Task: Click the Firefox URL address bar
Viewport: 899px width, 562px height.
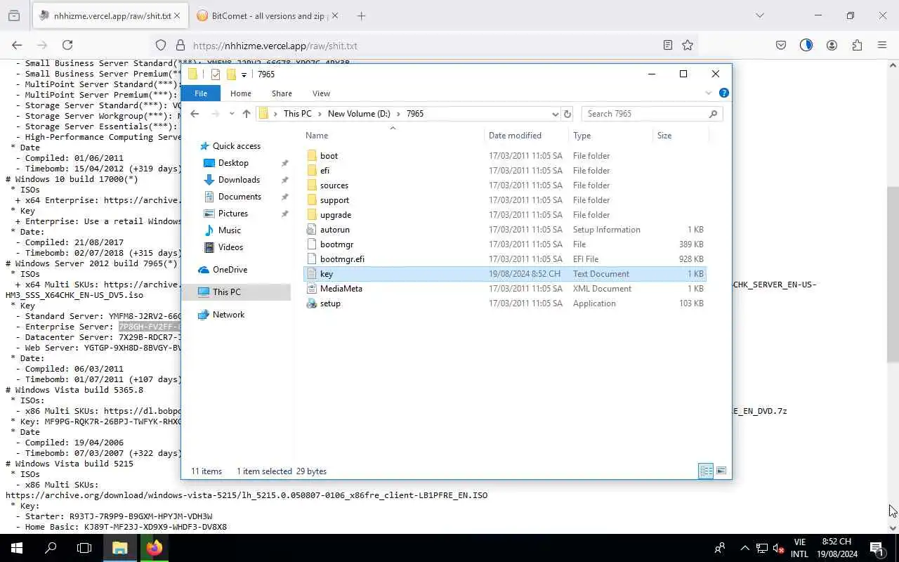Action: pos(423,45)
